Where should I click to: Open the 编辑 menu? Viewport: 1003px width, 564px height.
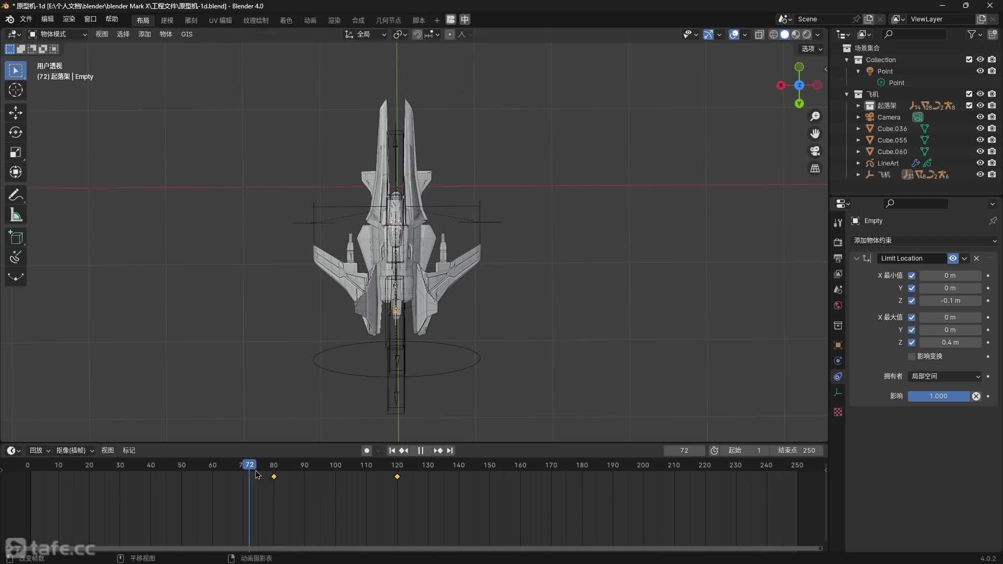(48, 19)
